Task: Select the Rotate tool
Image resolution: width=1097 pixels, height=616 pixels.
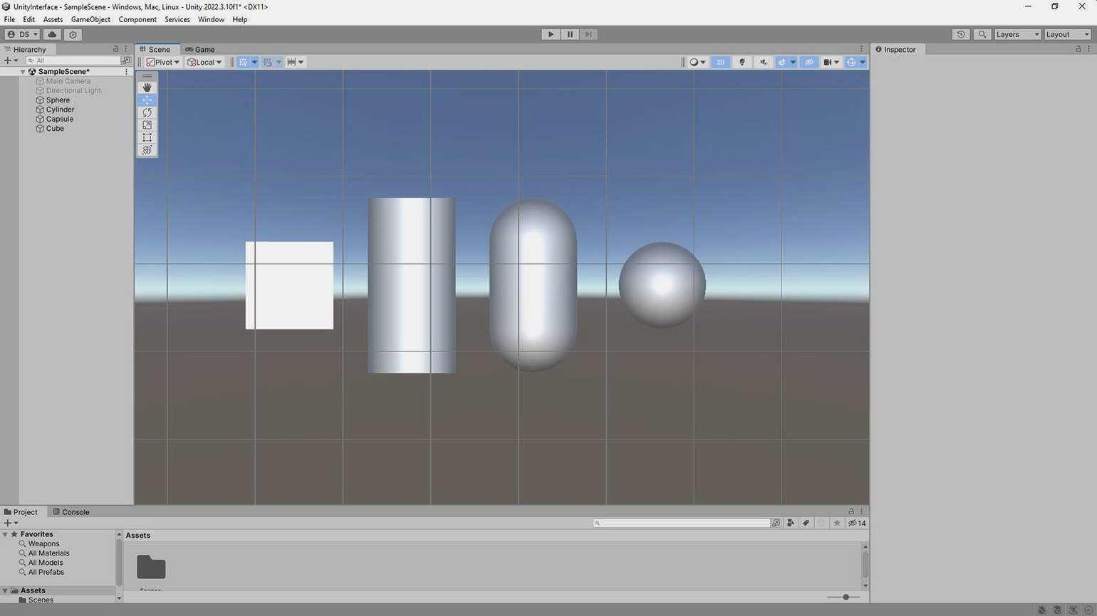Action: pos(147,112)
